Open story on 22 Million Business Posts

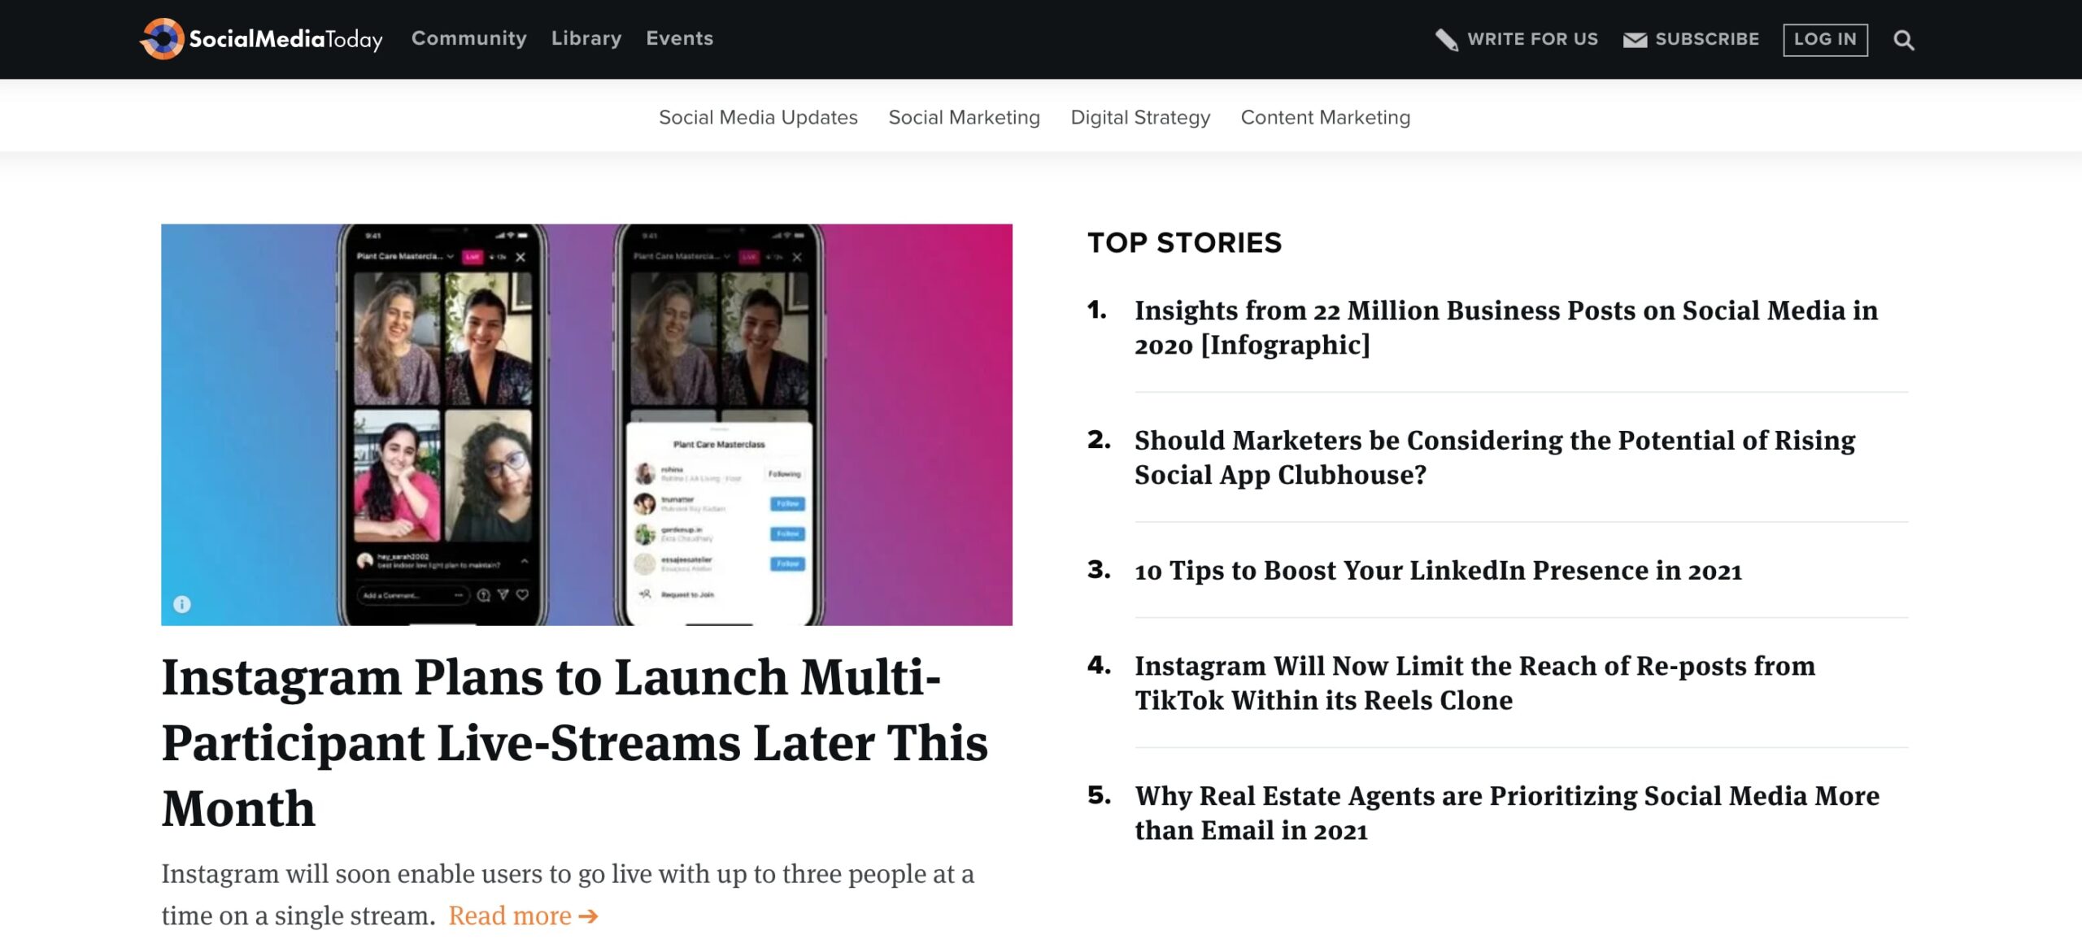(x=1506, y=328)
